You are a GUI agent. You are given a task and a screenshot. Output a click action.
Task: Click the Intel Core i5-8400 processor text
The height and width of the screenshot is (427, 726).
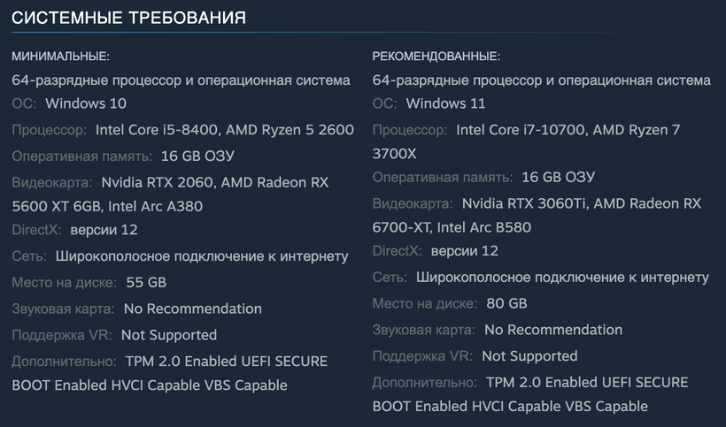(156, 130)
